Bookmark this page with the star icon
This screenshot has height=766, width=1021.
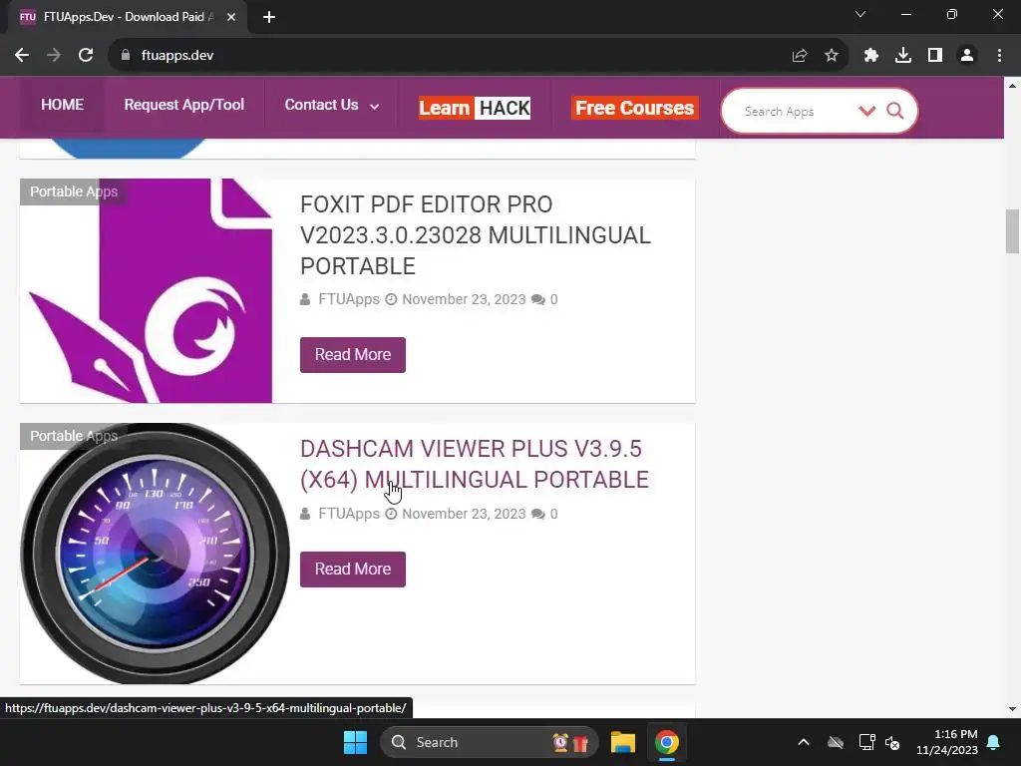(x=832, y=56)
